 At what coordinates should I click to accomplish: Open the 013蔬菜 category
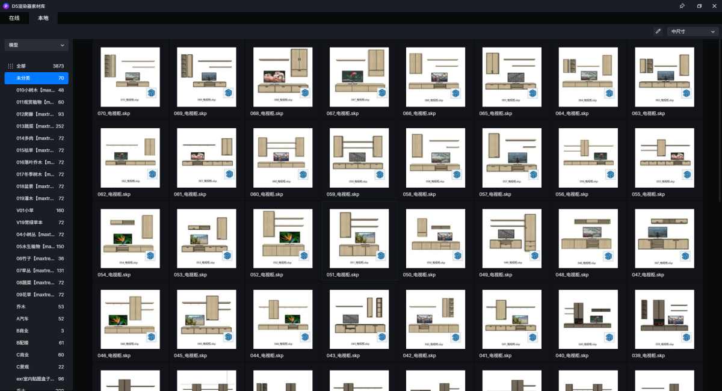tap(36, 126)
